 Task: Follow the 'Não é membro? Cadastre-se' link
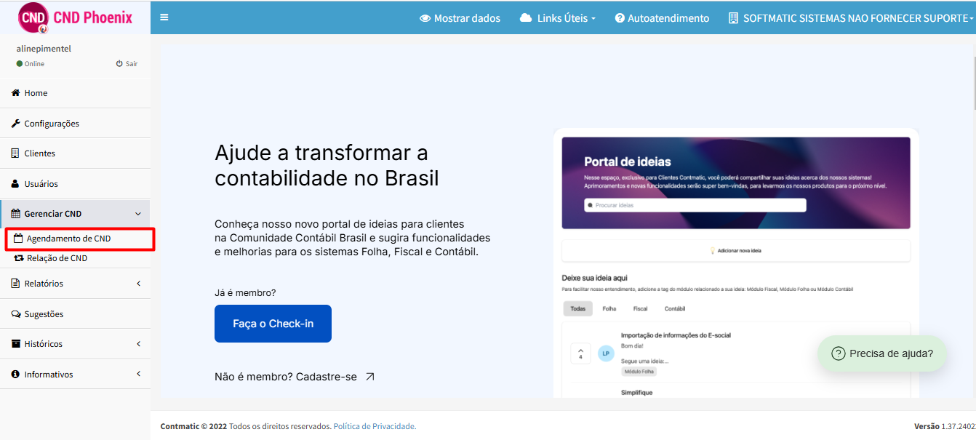coord(295,377)
